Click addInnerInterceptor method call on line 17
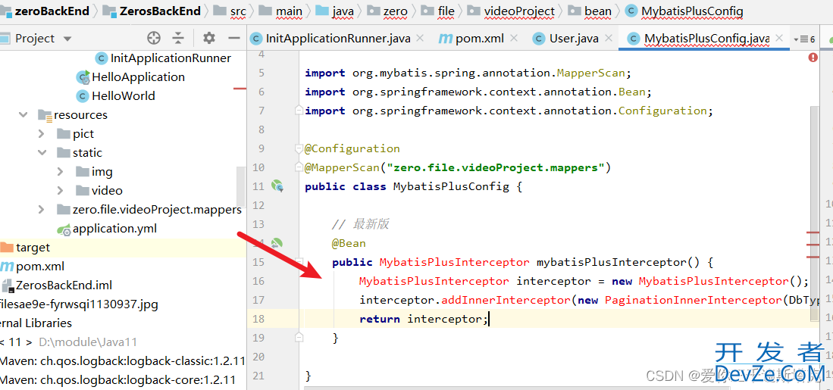 [x=506, y=300]
